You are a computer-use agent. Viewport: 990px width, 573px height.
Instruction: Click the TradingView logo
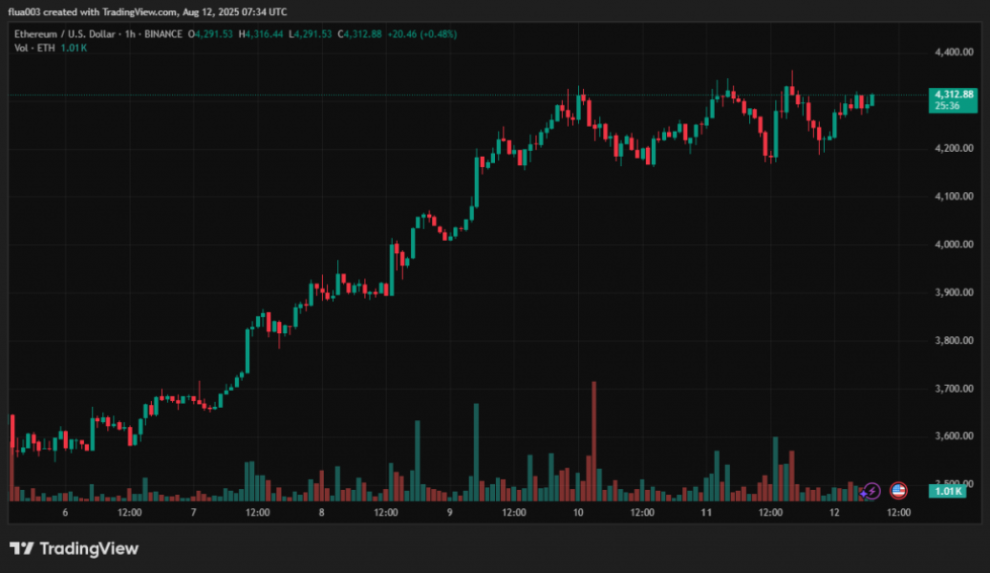(x=72, y=548)
